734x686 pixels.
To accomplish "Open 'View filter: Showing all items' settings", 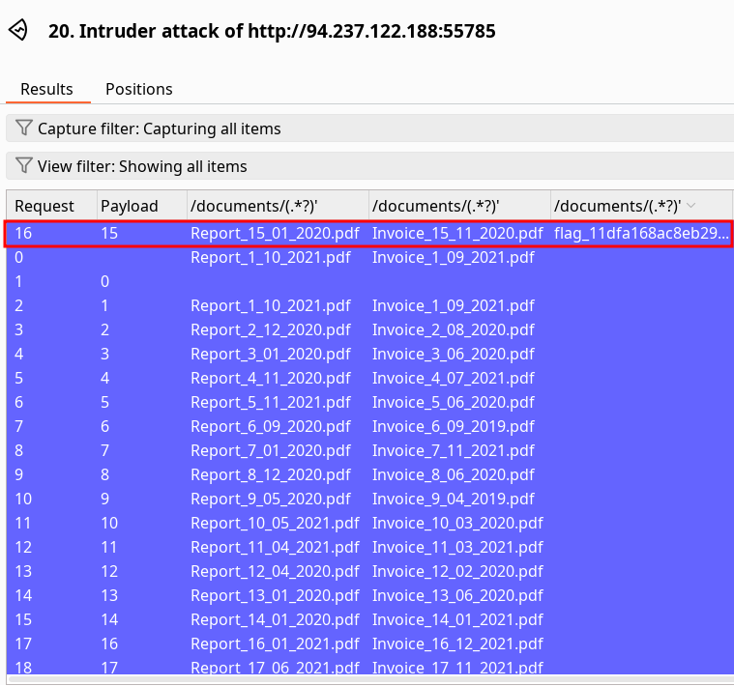I will pyautogui.click(x=142, y=166).
